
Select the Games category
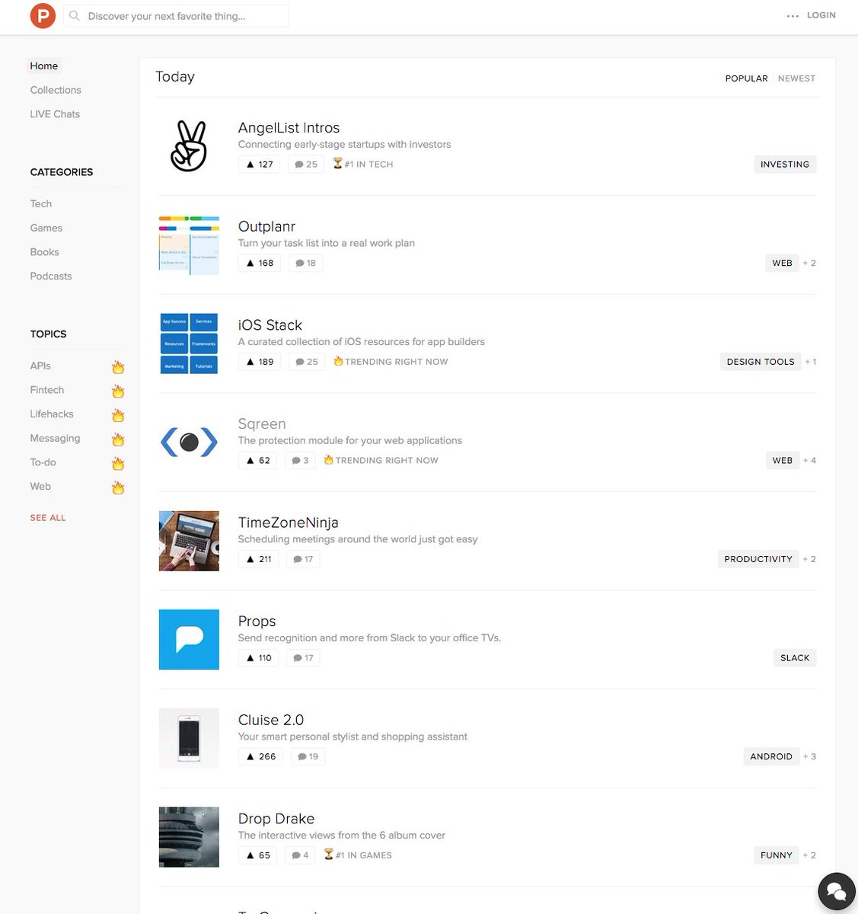tap(46, 228)
